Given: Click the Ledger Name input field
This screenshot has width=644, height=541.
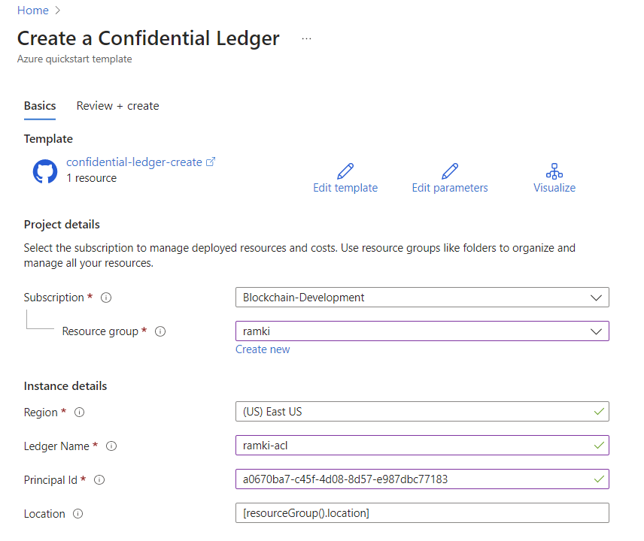Looking at the screenshot, I should [422, 446].
